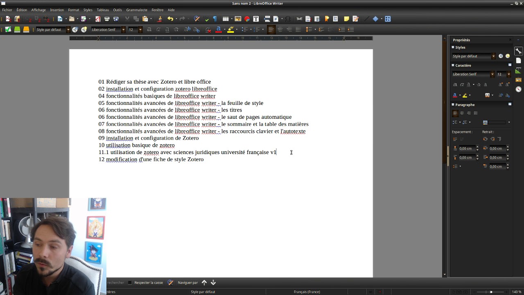The width and height of the screenshot is (524, 295).
Task: Toggle Bold in the formatting toolbar
Action: (x=149, y=29)
